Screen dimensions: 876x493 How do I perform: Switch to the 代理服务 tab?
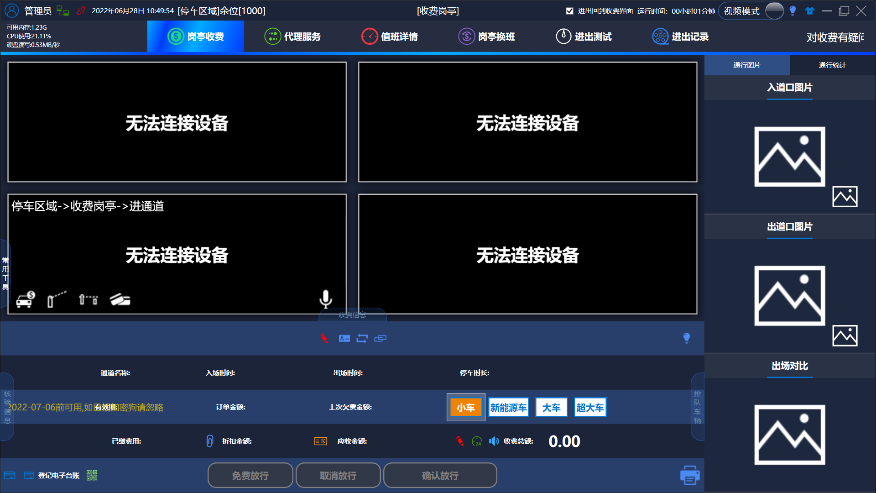tap(292, 37)
